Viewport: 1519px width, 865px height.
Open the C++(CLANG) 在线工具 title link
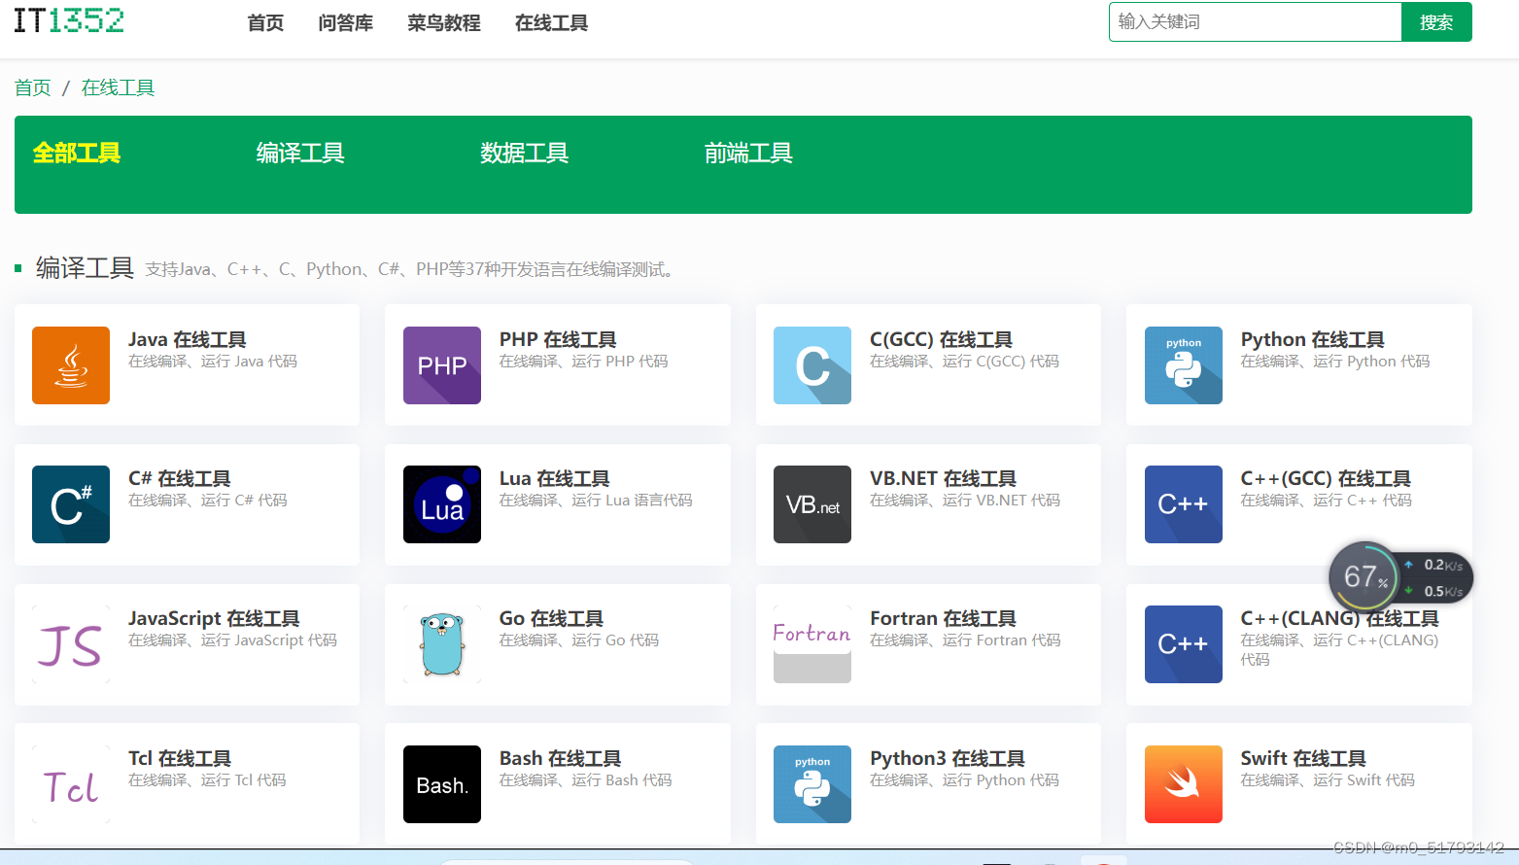1340,618
